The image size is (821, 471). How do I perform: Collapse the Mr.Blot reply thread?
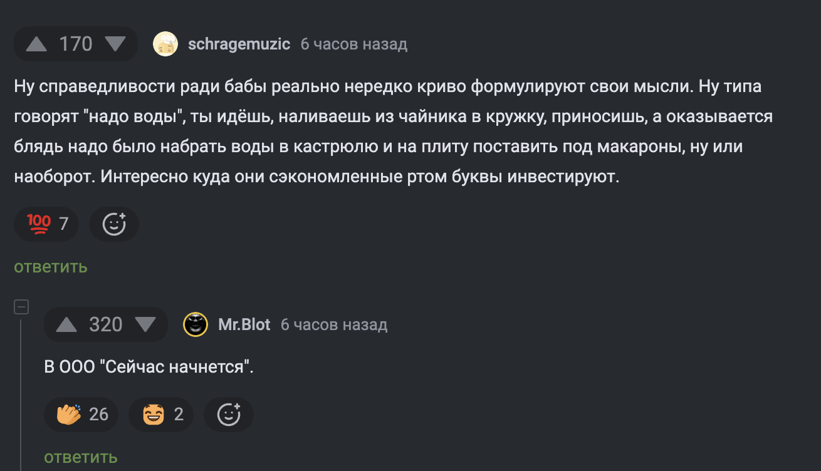click(21, 307)
